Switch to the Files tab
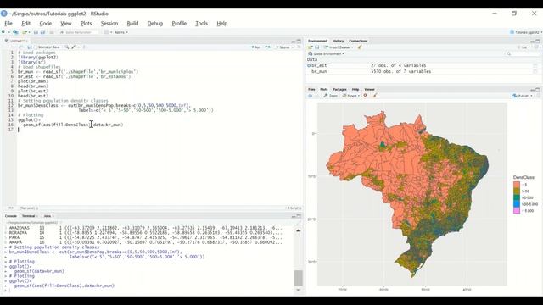 [x=311, y=89]
